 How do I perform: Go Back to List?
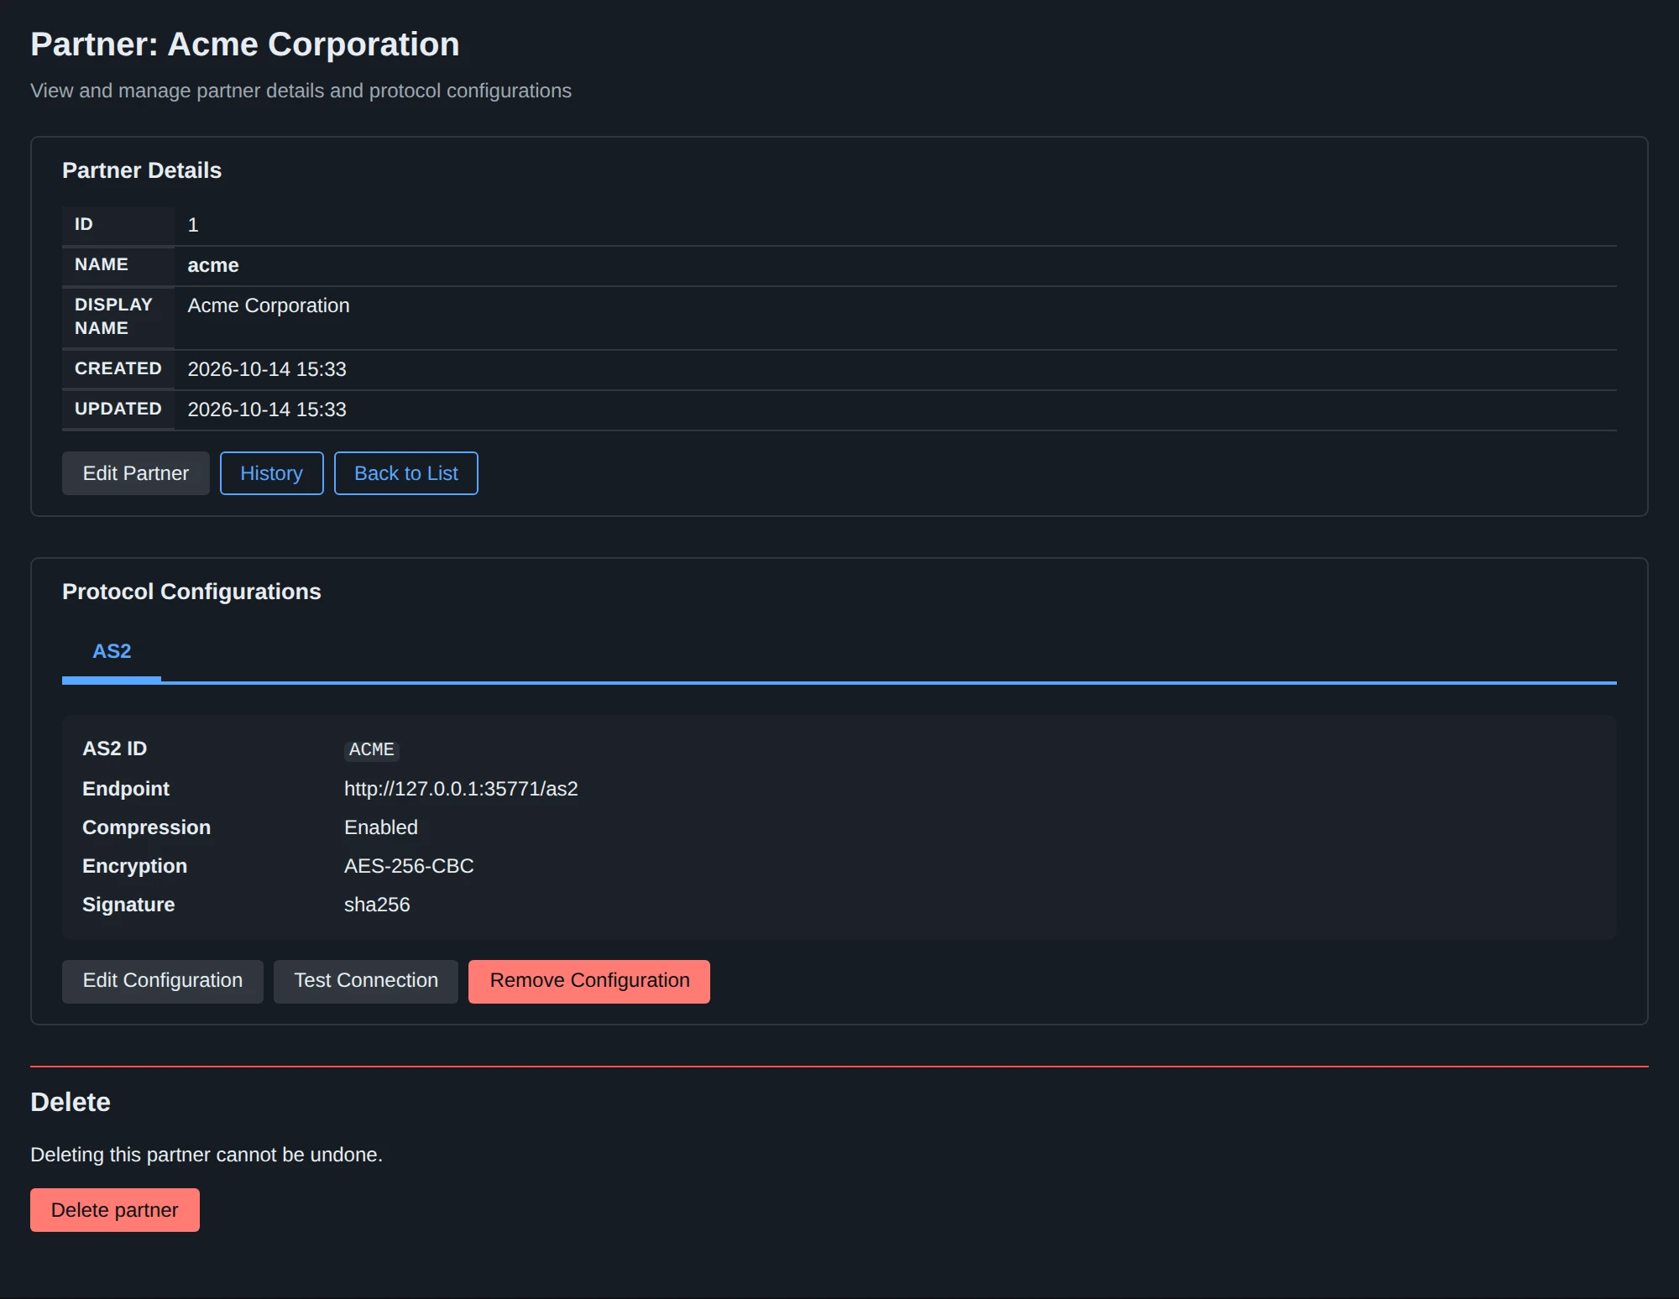[405, 473]
